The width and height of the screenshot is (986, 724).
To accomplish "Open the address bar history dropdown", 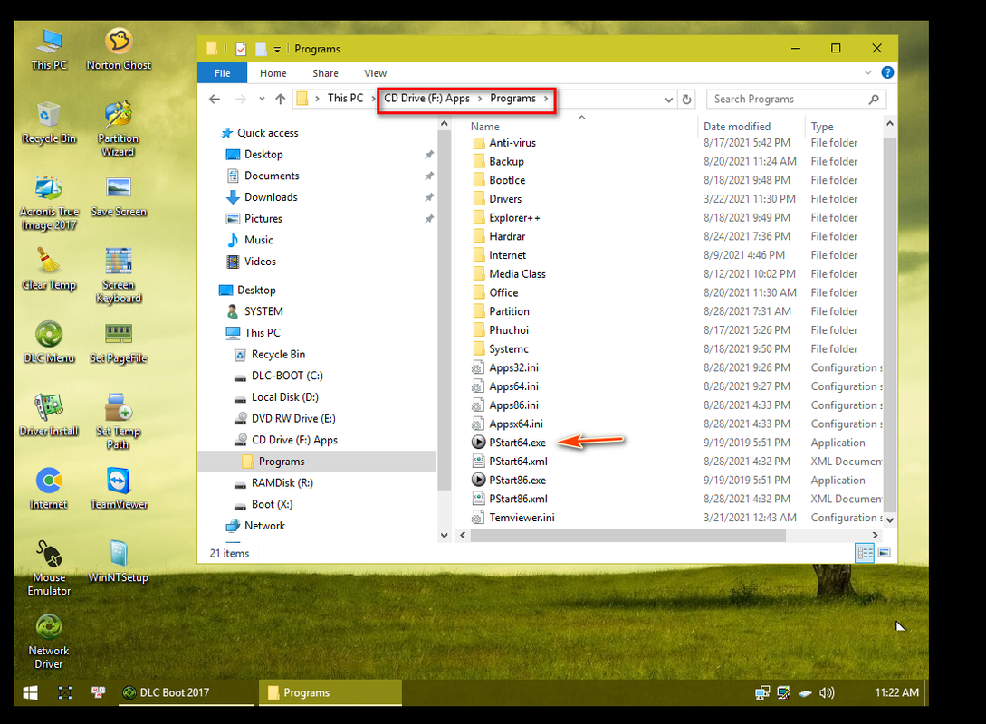I will 668,100.
